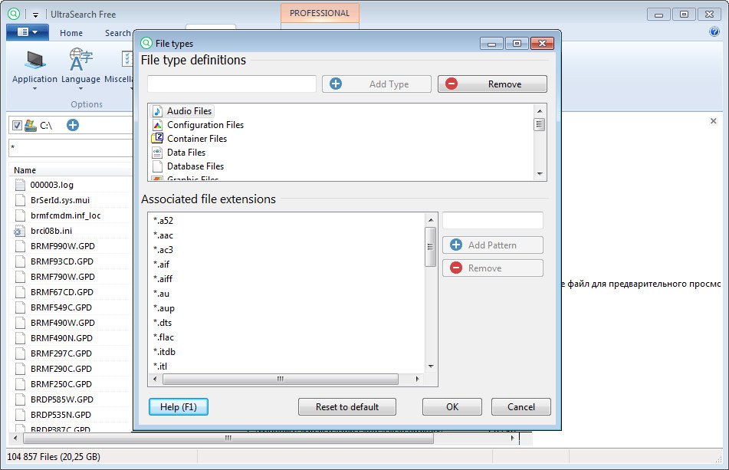Click the PROFESSIONAL tab
Image resolution: width=729 pixels, height=470 pixels.
click(x=320, y=13)
